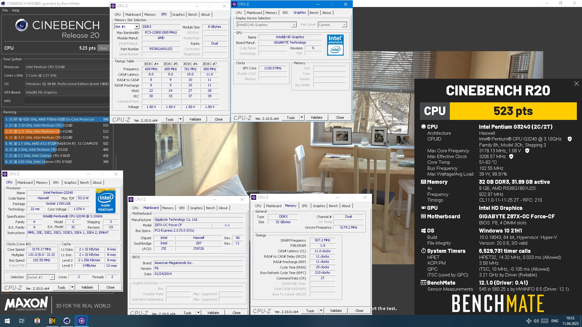Screen dimensions: 582x327
Task: Open Graphics tab in CPU-Z SPD window
Action: coord(178,15)
